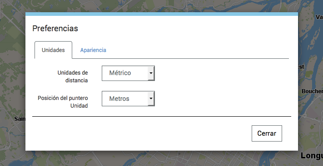
Task: Click the Unidades de distancia label
Action: click(x=73, y=76)
